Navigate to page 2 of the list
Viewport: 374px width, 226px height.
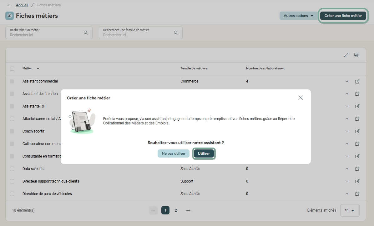[176, 210]
